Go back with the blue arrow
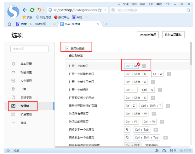Viewport: 195px width, 154px height. pyautogui.click(x=25, y=10)
